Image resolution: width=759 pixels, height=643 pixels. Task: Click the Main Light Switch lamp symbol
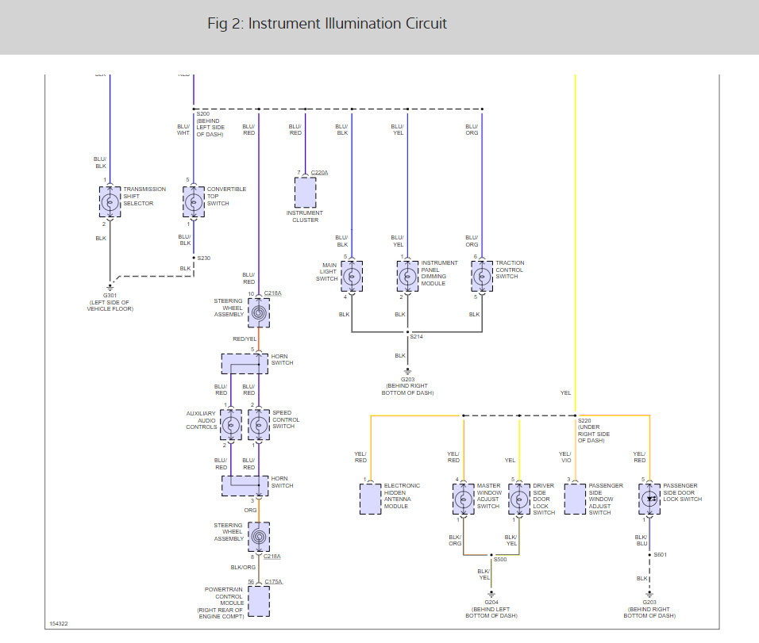[352, 276]
